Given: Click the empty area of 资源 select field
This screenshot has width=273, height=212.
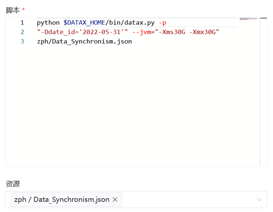Looking at the screenshot, I should (188, 199).
